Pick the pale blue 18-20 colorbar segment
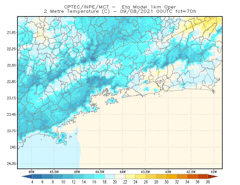The height and width of the screenshot is (185, 240). click(109, 177)
